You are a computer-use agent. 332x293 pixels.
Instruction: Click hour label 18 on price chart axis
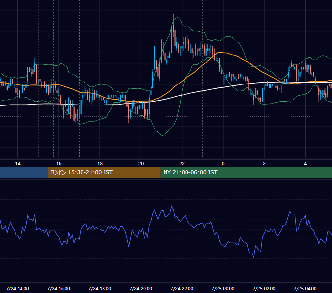(x=100, y=164)
